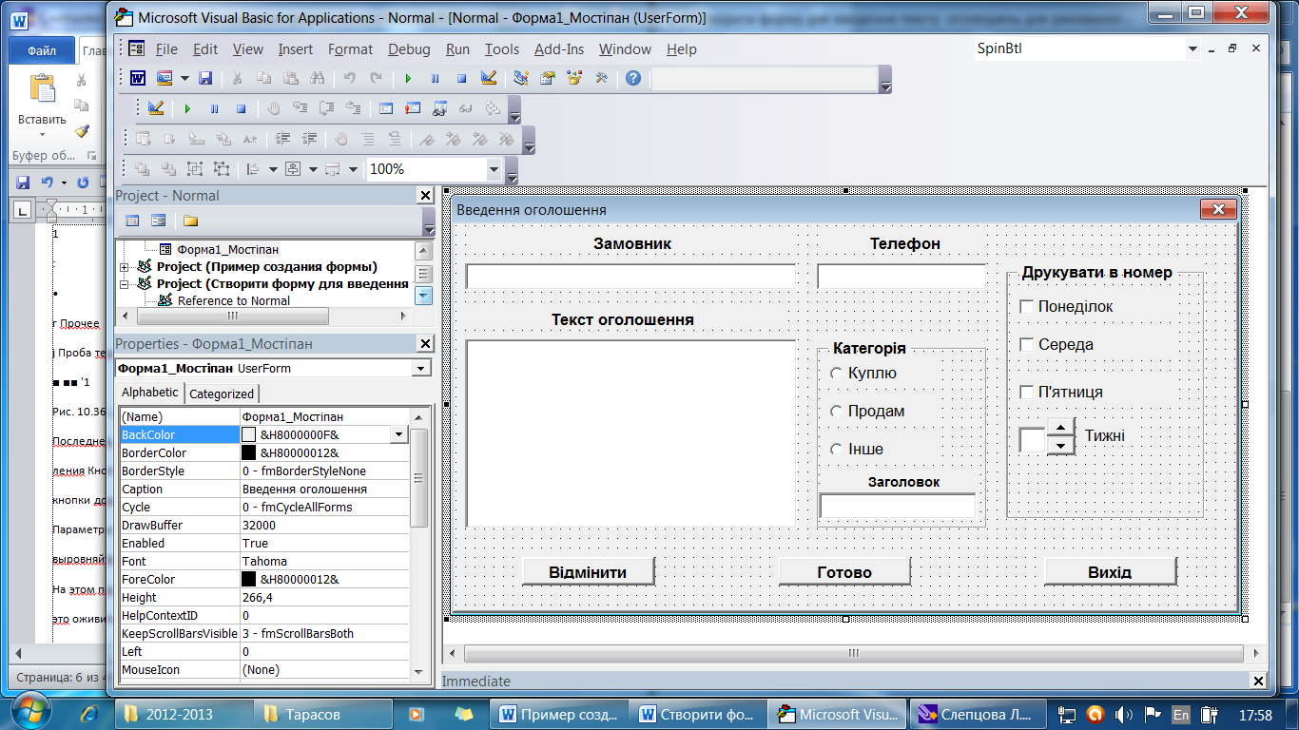Click the Insert UserForm toolbar icon
Screen dimensions: 1299x730
[x=165, y=78]
